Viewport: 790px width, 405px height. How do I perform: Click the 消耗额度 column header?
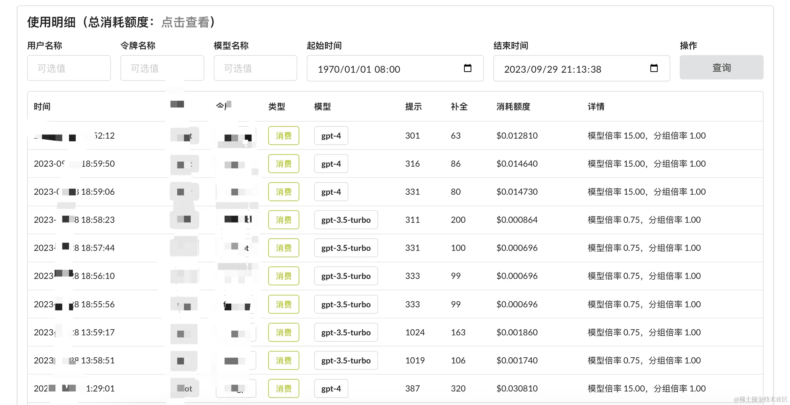coord(513,107)
